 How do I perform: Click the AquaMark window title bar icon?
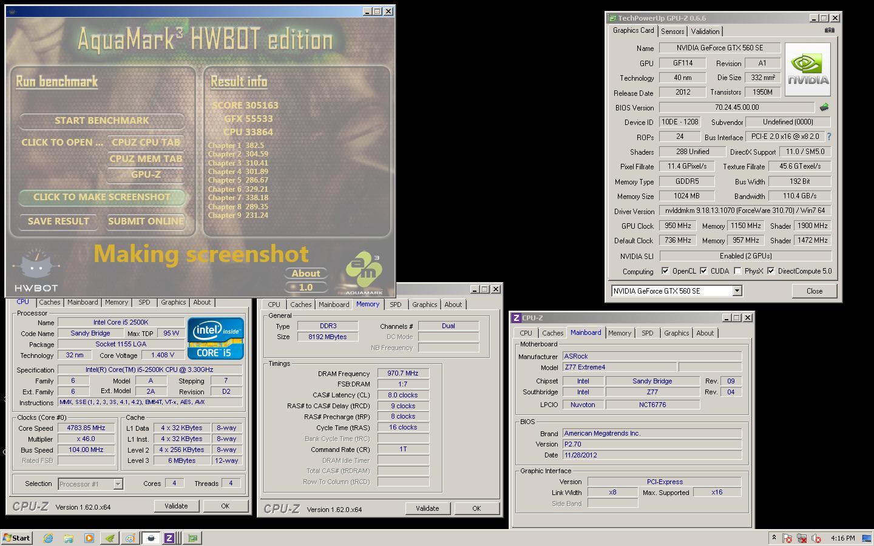tap(12, 12)
